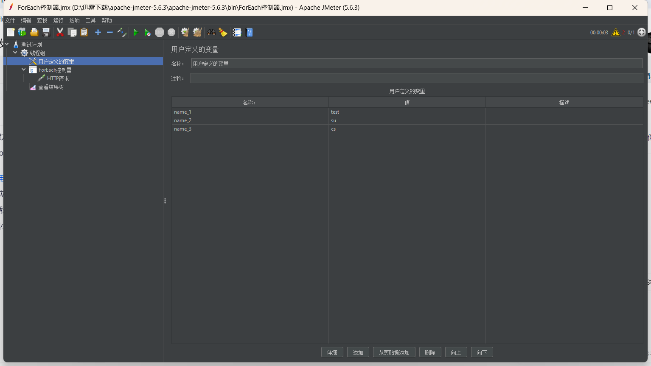Image resolution: width=651 pixels, height=366 pixels.
Task: Start the test with green arrow
Action: [136, 33]
